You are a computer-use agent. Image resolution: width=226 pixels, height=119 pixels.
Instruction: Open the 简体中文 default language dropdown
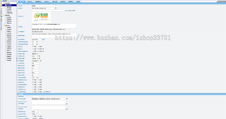(x=35, y=54)
